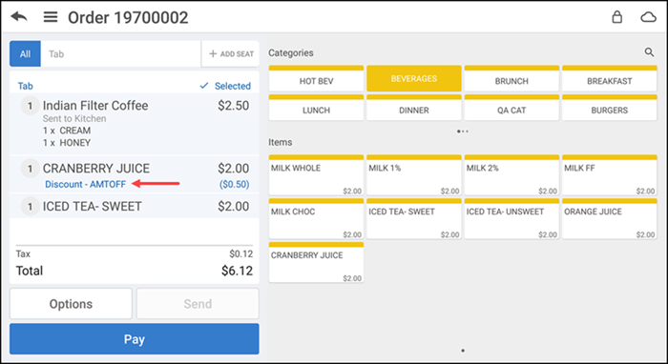Screen dimensions: 668x364
Task: Click Iced Tea- Sweet quantity badge in order
Action: point(30,207)
